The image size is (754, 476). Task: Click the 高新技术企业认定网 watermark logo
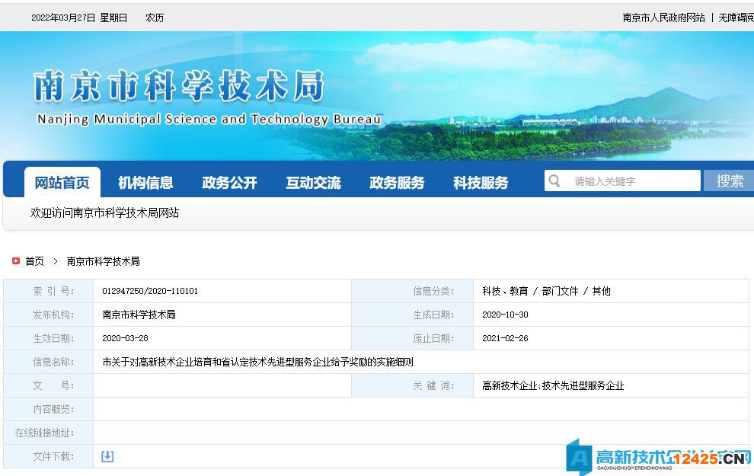point(658,457)
